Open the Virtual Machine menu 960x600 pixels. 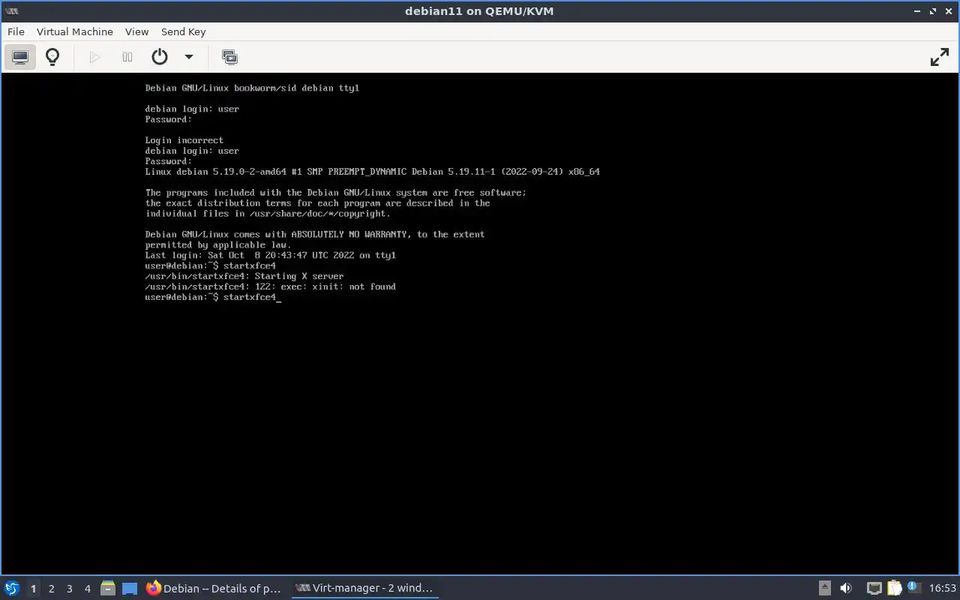pyautogui.click(x=75, y=31)
